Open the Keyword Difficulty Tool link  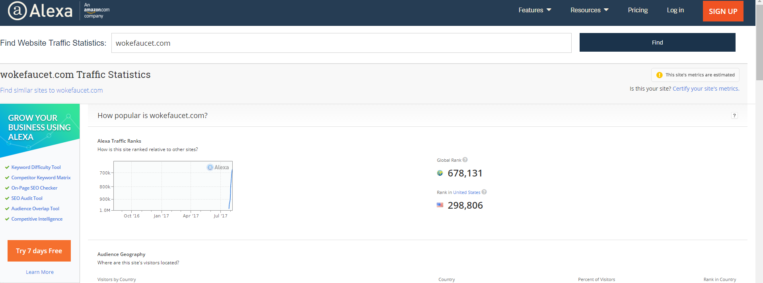coord(36,167)
